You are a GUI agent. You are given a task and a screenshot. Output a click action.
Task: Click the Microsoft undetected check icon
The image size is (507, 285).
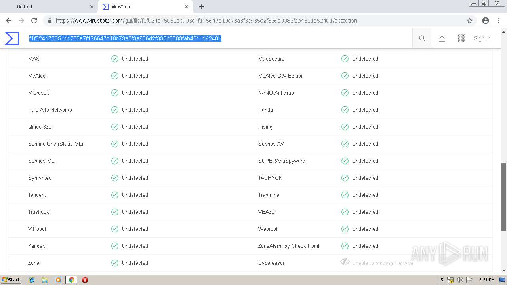point(115,93)
